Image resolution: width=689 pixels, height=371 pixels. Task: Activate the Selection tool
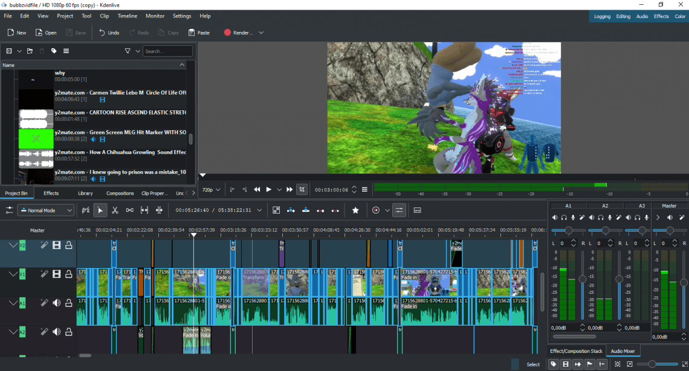pos(100,210)
